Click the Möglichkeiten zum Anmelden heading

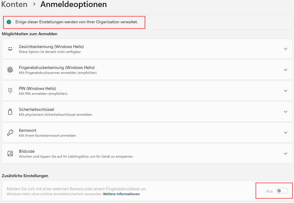click(29, 34)
